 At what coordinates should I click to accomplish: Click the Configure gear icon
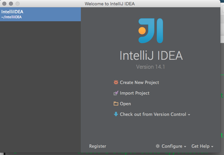[158, 146]
